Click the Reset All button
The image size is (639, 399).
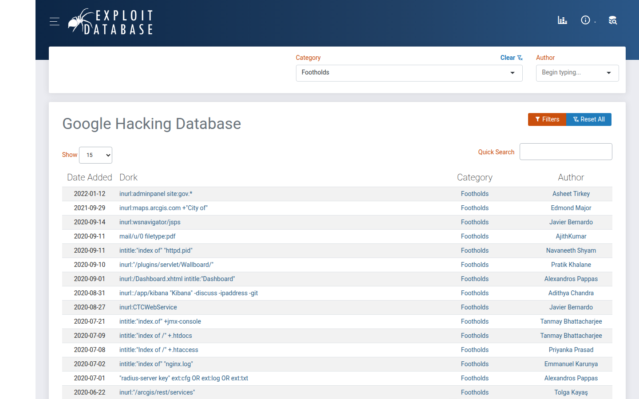(x=589, y=119)
